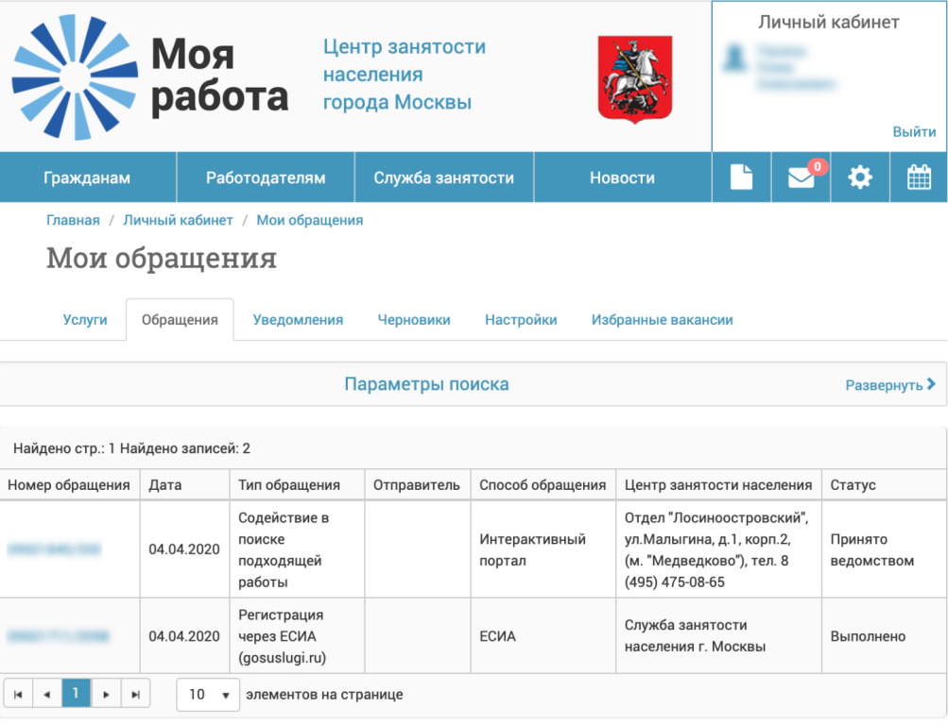Switch to the Уведомления tab
The height and width of the screenshot is (725, 948).
[x=298, y=320]
